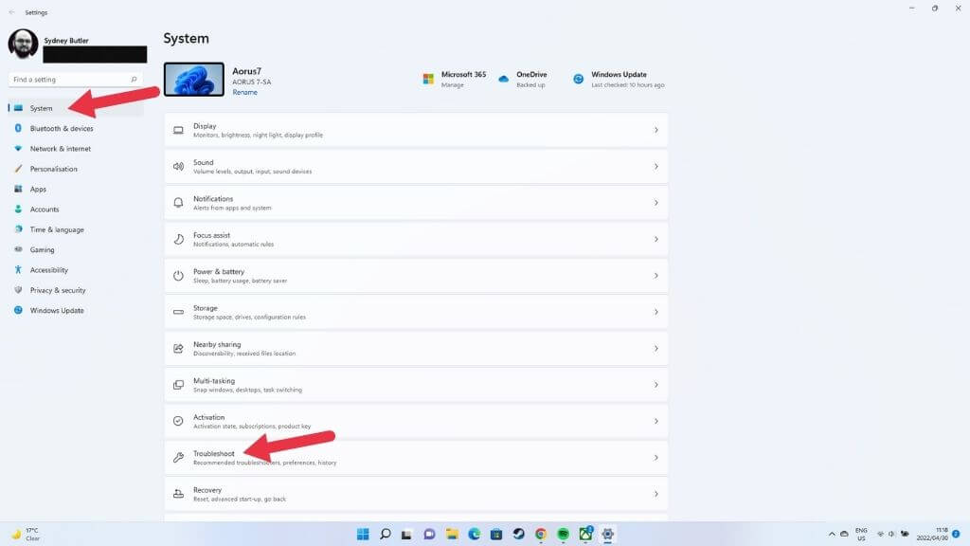970x546 pixels.
Task: Click the Windows Update sync icon in header
Action: [578, 80]
